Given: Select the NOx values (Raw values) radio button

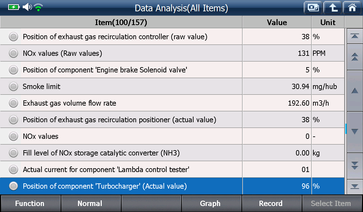Looking at the screenshot, I should pyautogui.click(x=13, y=53).
